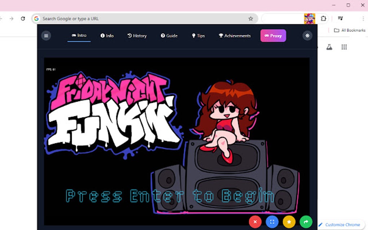Switch to the Info tab

pyautogui.click(x=107, y=35)
